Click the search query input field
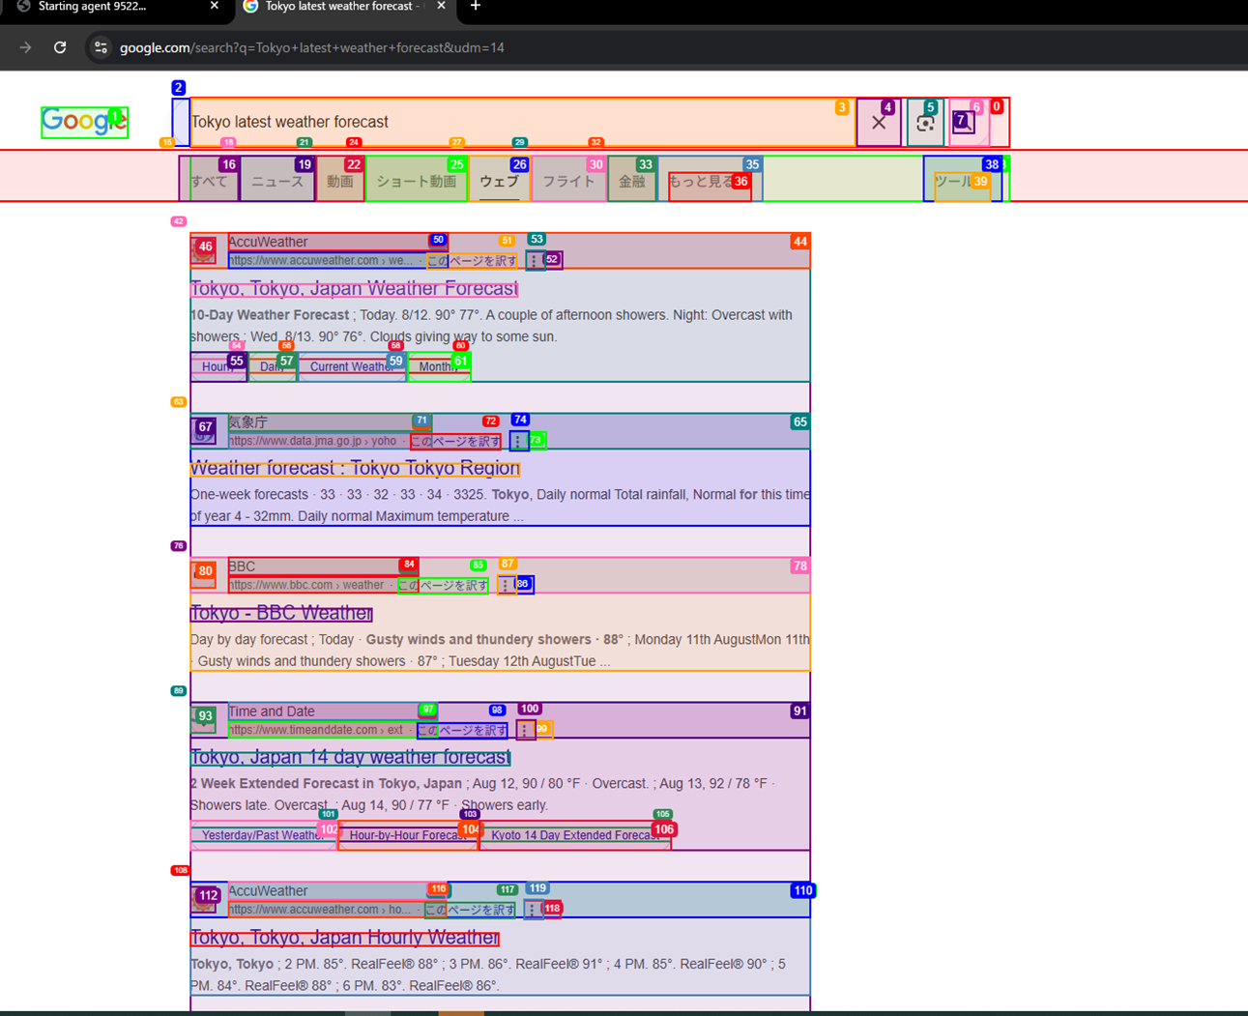The image size is (1248, 1016). pyautogui.click(x=522, y=122)
